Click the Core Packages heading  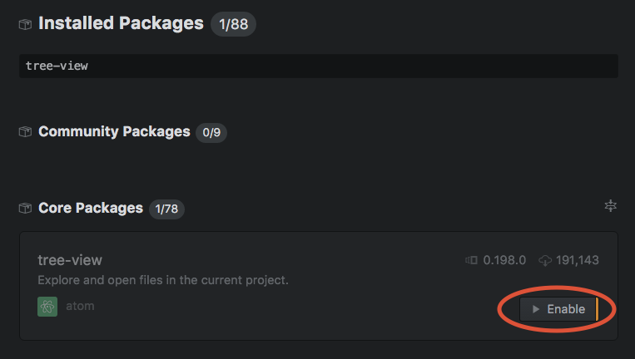91,208
